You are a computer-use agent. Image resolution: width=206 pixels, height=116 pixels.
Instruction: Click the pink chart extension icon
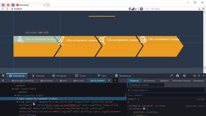point(133,9)
